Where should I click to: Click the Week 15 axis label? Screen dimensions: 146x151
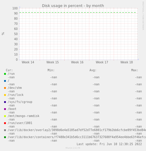[x=53, y=62]
